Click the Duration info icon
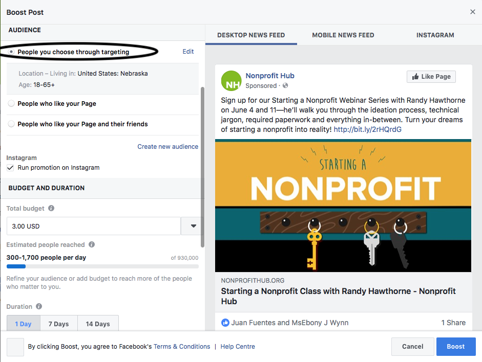The width and height of the screenshot is (482, 362). click(39, 306)
